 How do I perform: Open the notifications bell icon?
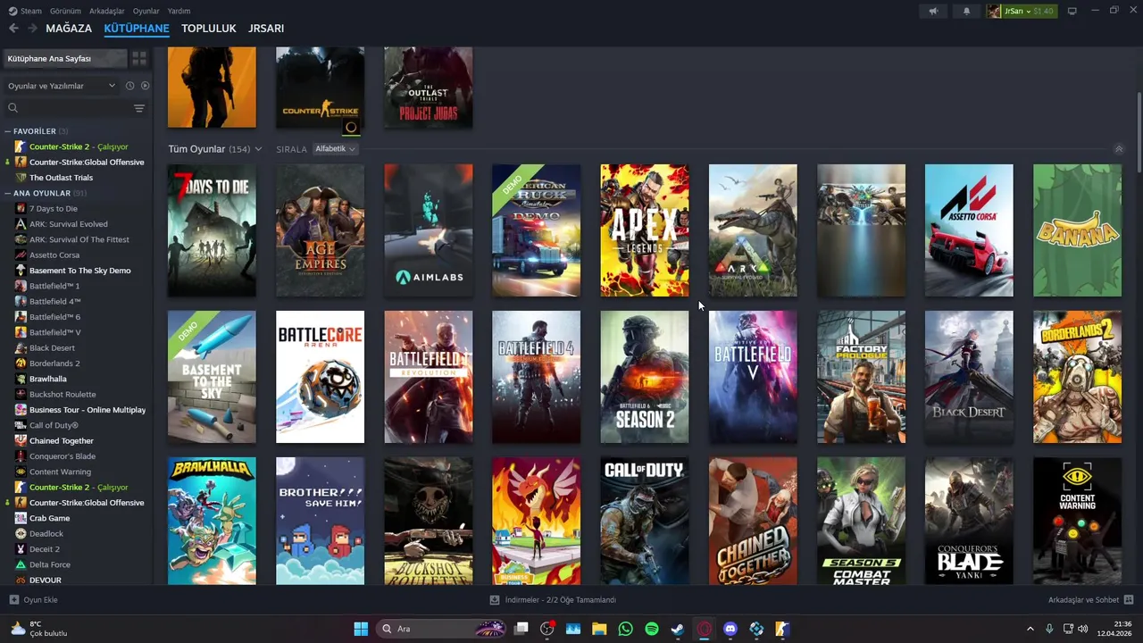[966, 11]
